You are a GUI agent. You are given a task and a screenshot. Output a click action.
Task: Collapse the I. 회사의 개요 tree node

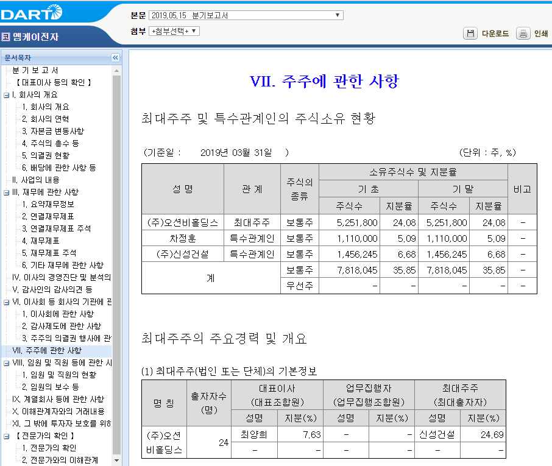[x=6, y=95]
